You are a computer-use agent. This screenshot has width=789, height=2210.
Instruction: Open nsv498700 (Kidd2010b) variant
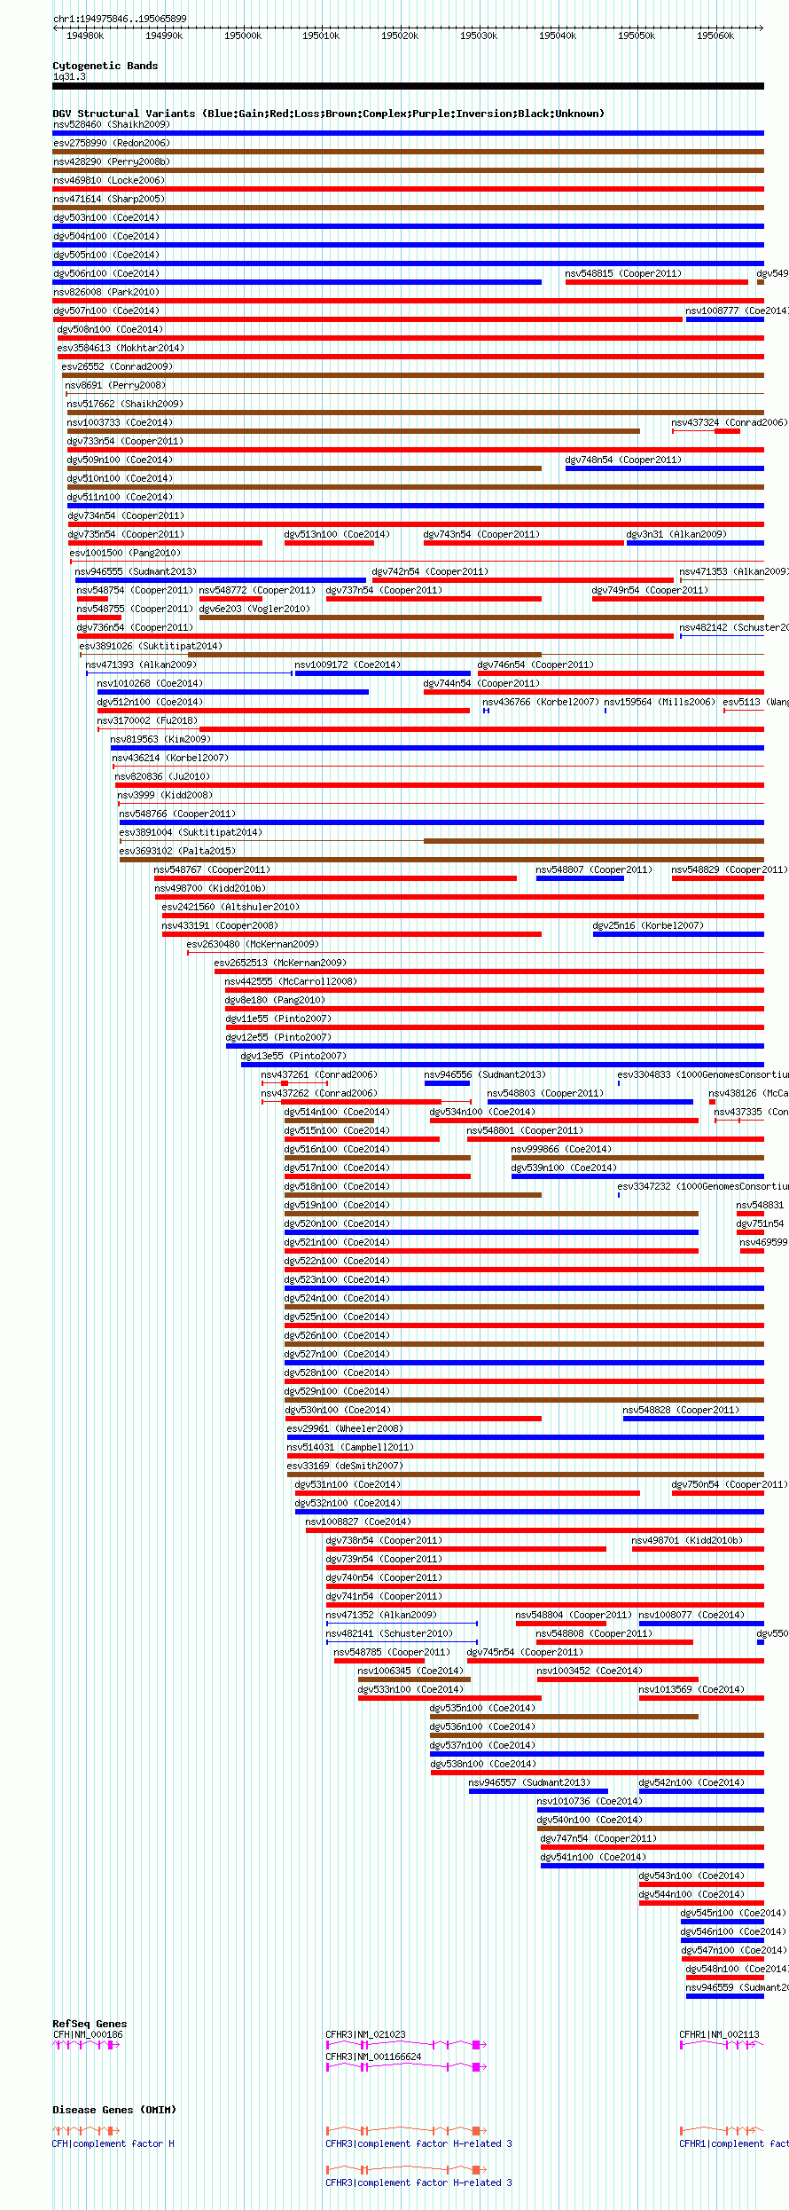210,888
